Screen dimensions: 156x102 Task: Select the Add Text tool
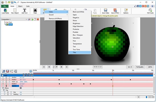point(24,11)
